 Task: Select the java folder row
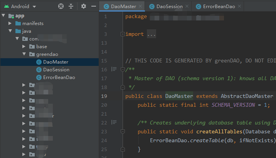49,31
